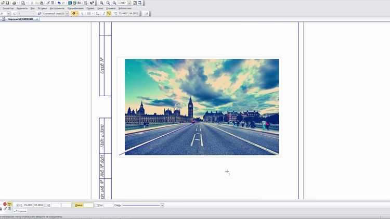This screenshot has width=390, height=219.
Task: Expand the zoom scale dropdown
Action: pos(129,3)
